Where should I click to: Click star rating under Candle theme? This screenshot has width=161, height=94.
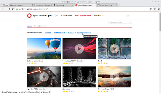pyautogui.click(x=101, y=63)
